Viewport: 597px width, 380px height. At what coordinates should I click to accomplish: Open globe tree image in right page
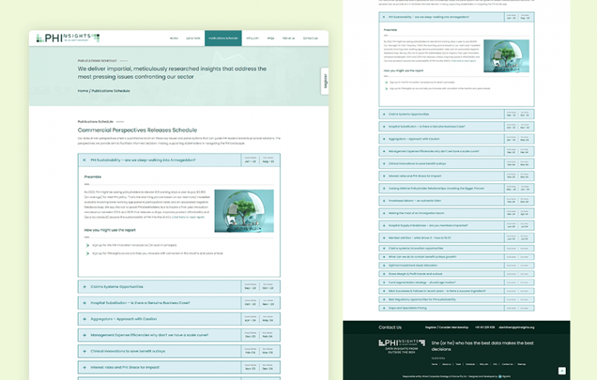click(507, 56)
